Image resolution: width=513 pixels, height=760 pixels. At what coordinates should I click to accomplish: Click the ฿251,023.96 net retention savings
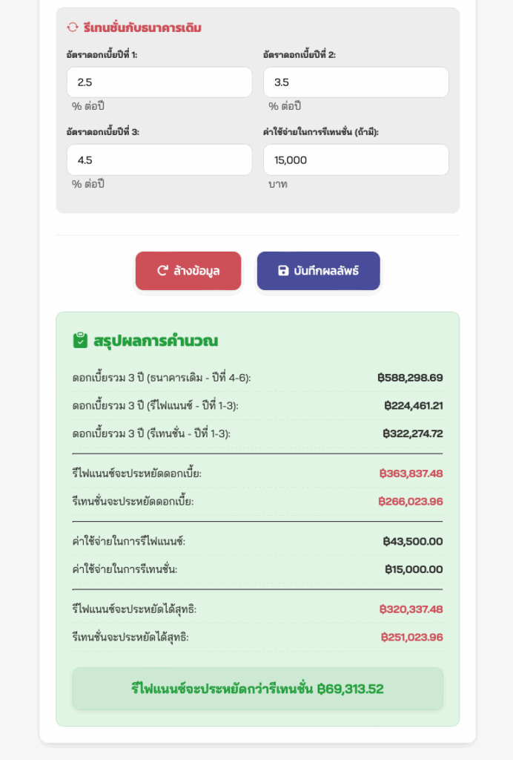click(x=411, y=637)
